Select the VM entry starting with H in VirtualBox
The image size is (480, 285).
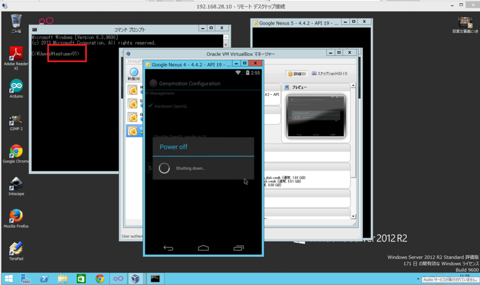pyautogui.click(x=134, y=90)
